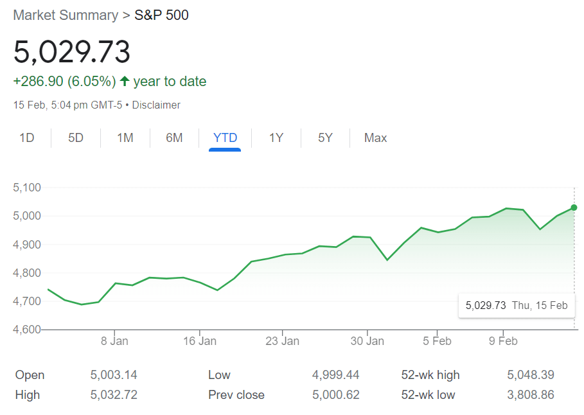Select the 1M time range tab

(125, 137)
